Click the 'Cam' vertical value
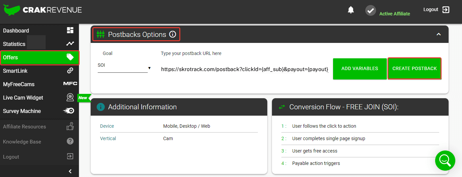The width and height of the screenshot is (462, 177). tap(168, 138)
